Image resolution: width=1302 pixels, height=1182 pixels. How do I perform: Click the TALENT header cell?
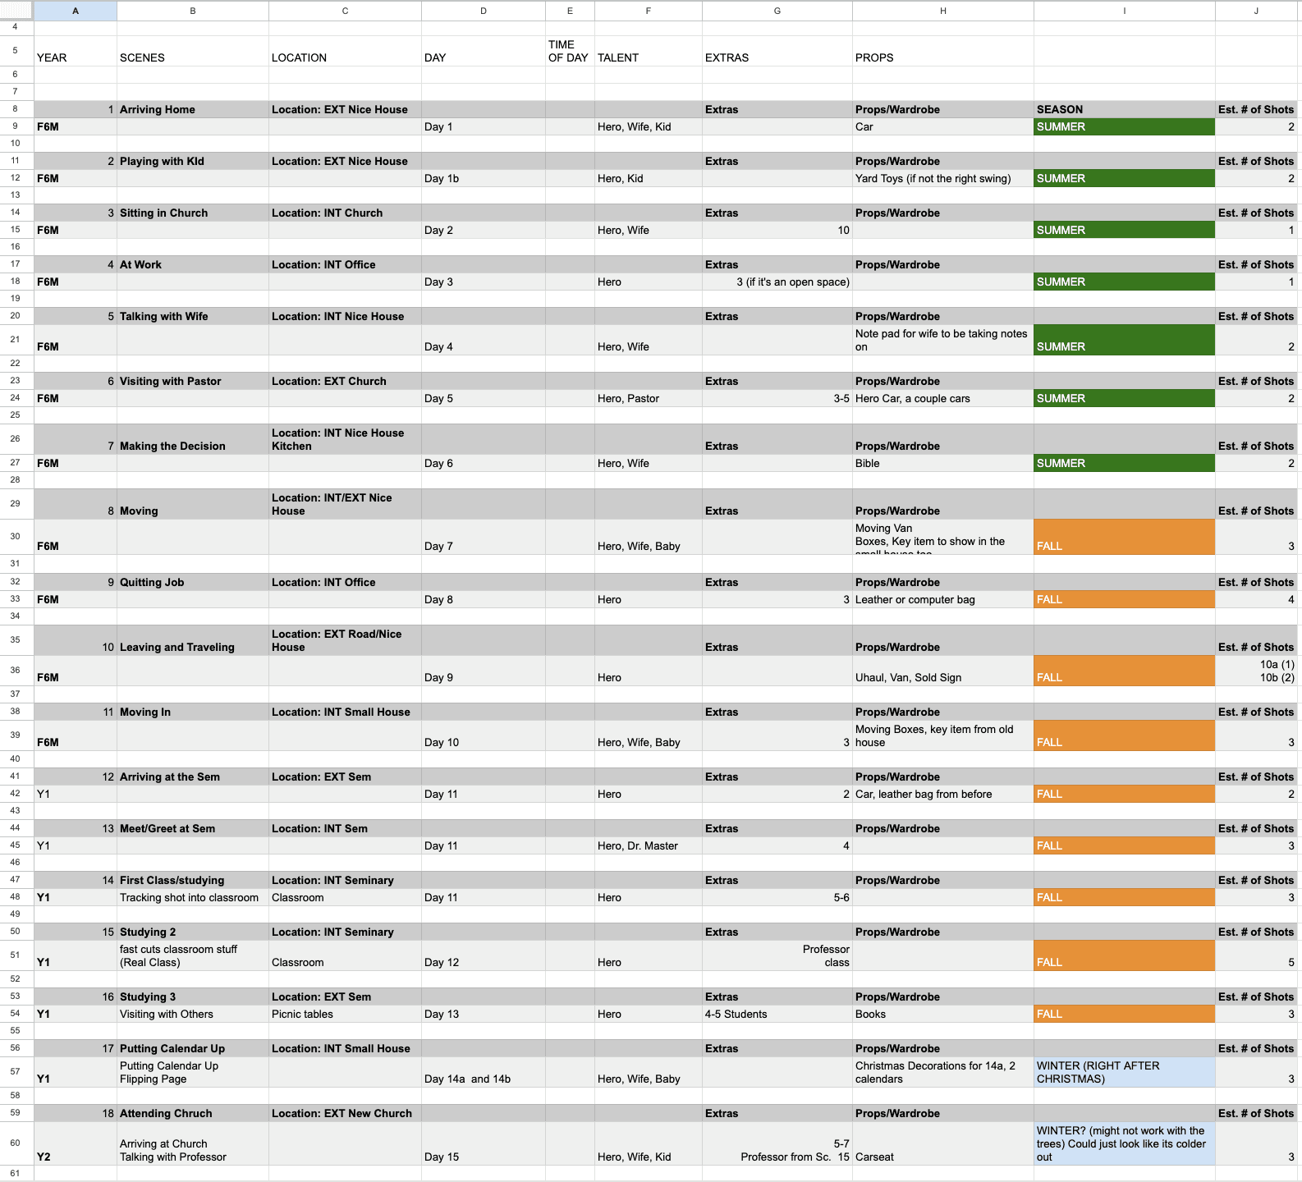tap(649, 51)
